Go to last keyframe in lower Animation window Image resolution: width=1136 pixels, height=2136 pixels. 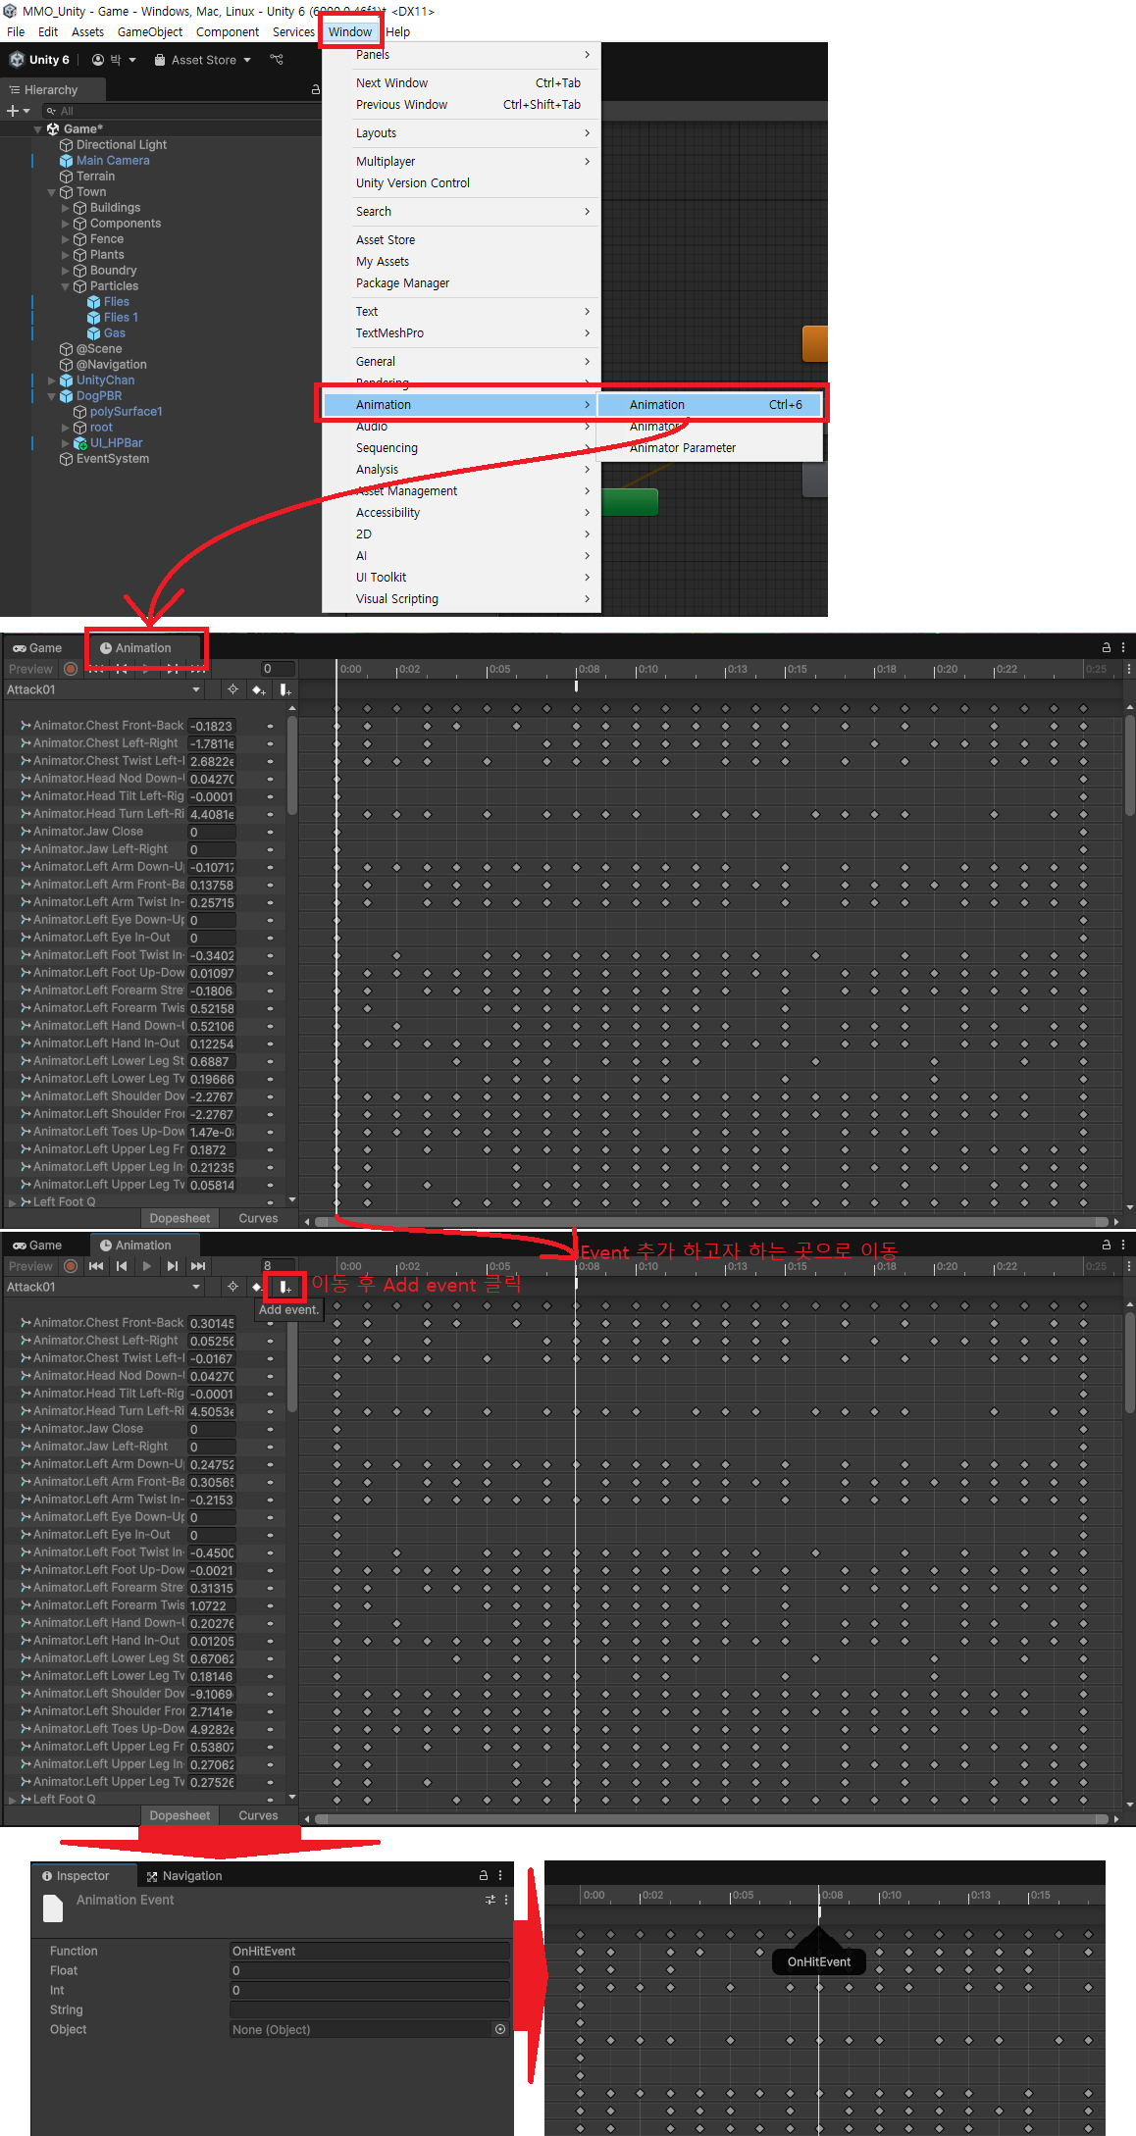pos(198,1266)
